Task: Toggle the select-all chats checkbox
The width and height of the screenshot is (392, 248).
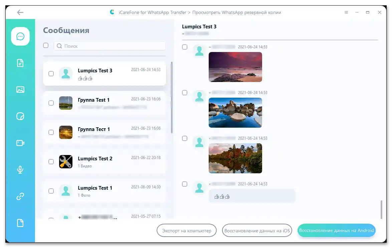Action: tap(46, 45)
